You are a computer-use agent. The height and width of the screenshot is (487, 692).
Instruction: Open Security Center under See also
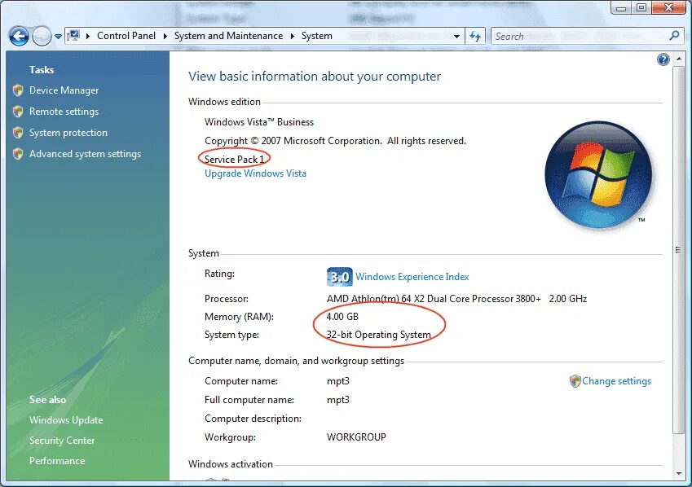click(62, 441)
